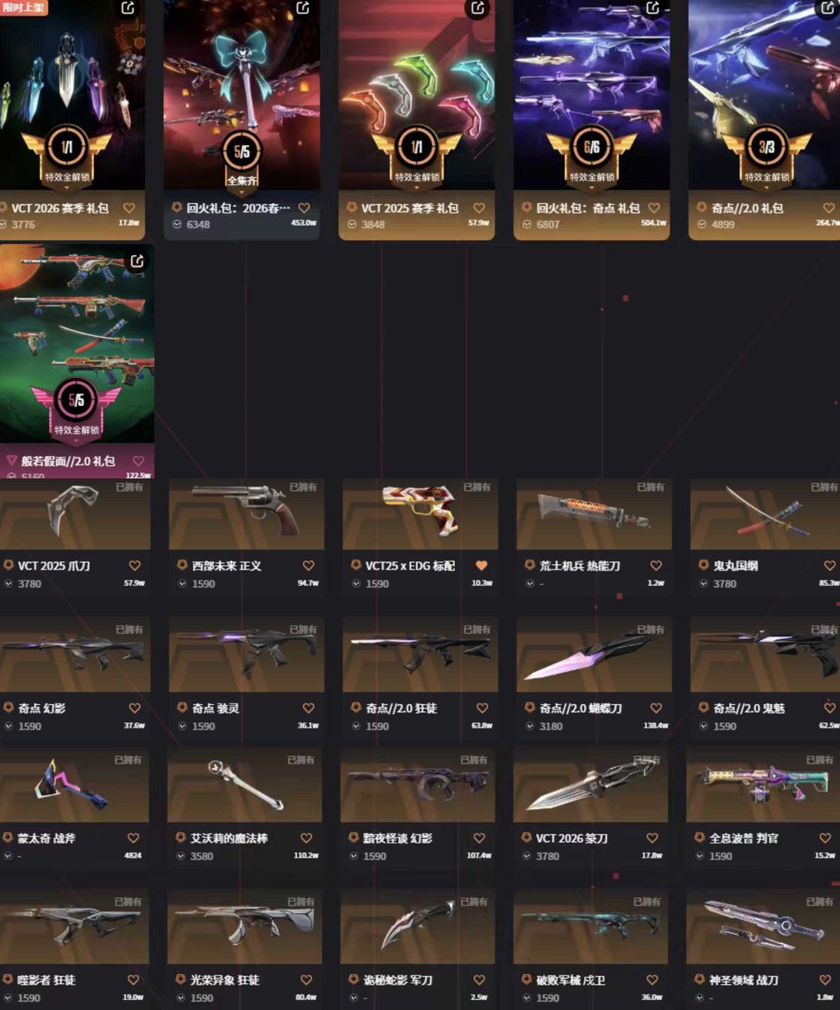840x1010 pixels.
Task: Share the 奇点//2.0 礼包 bundle
Action: pyautogui.click(x=828, y=8)
